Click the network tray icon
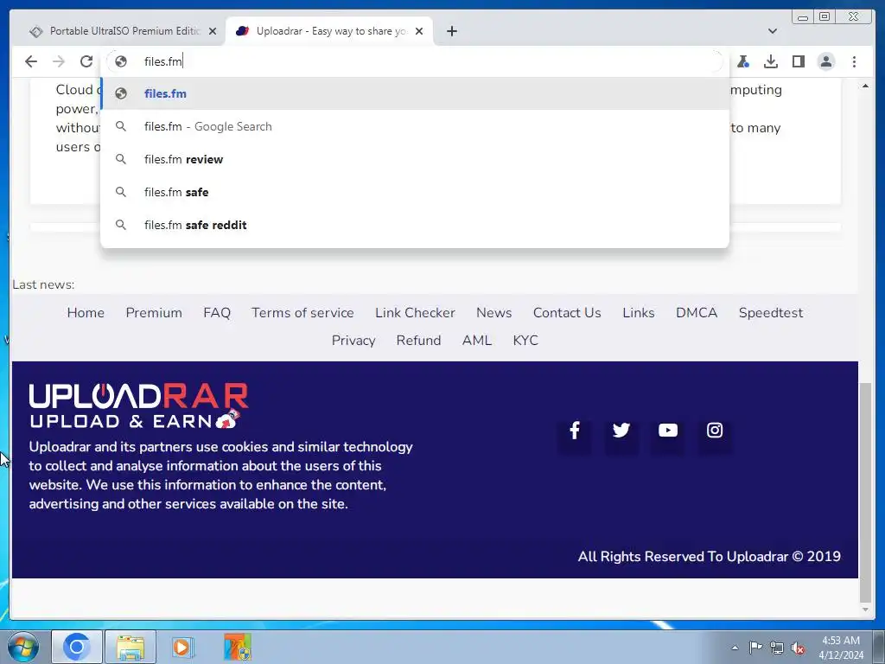 777,648
